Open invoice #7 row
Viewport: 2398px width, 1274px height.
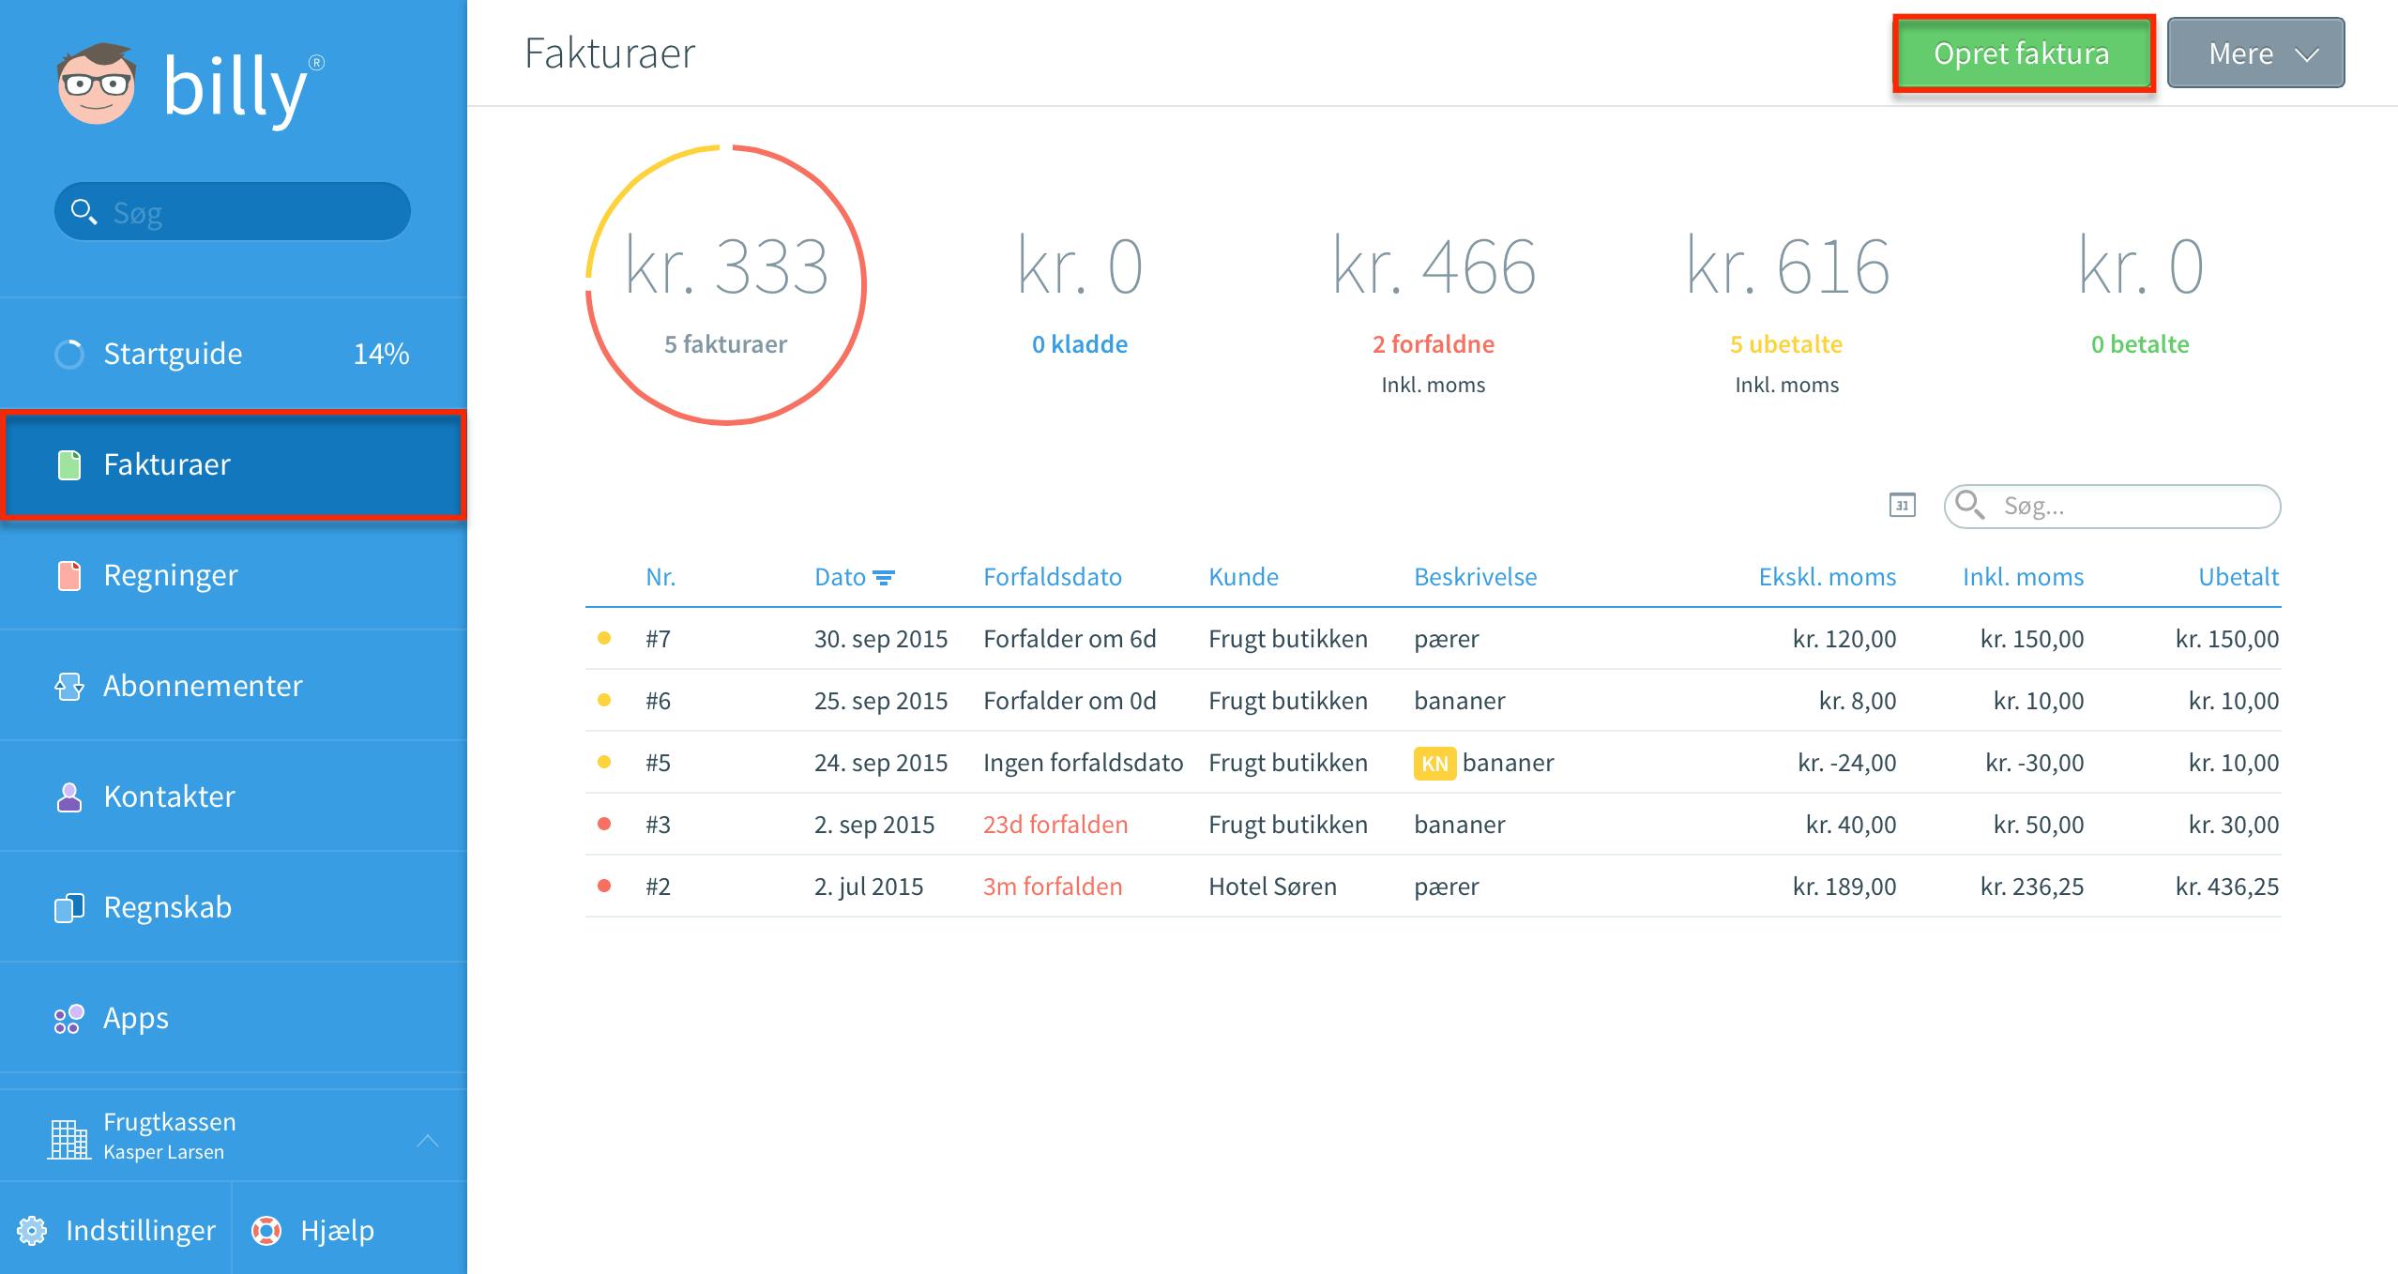tap(1434, 639)
